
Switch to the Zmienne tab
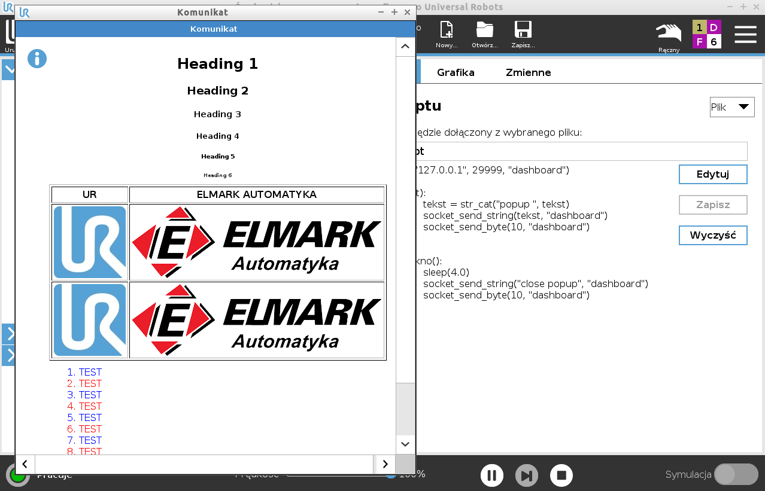pyautogui.click(x=528, y=72)
